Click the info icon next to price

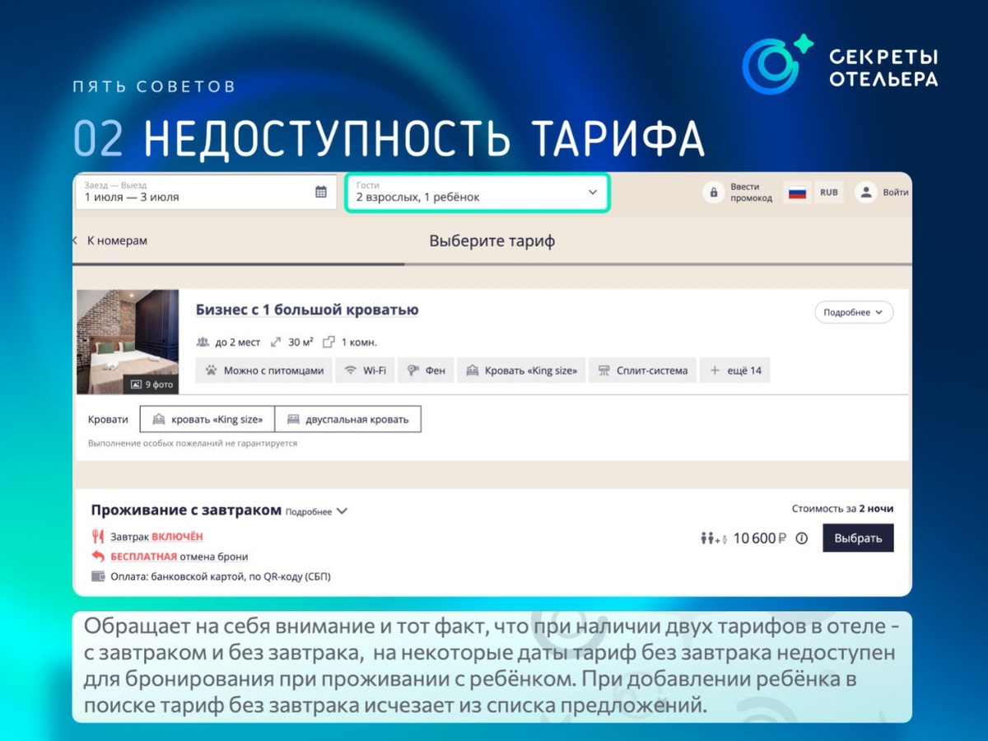pos(801,538)
